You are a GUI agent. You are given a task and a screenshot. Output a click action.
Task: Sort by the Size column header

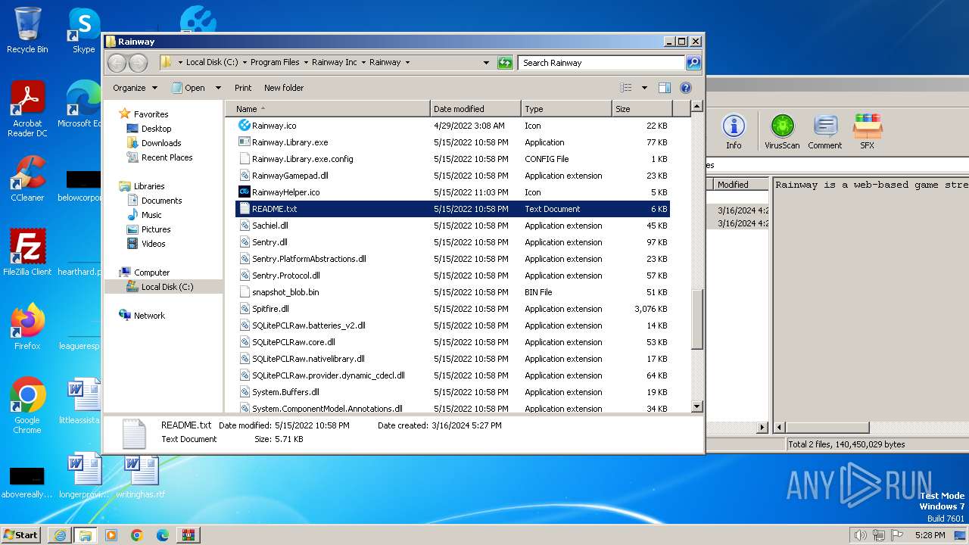(x=641, y=109)
